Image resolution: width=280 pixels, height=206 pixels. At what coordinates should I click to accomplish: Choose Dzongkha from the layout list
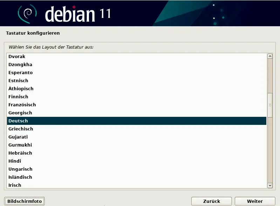click(x=20, y=65)
